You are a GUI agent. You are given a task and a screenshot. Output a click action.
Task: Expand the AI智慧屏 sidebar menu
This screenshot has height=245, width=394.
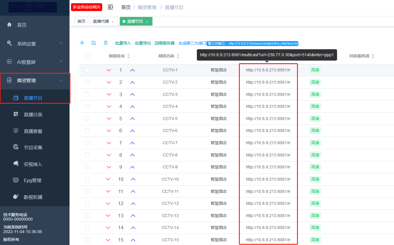click(35, 62)
